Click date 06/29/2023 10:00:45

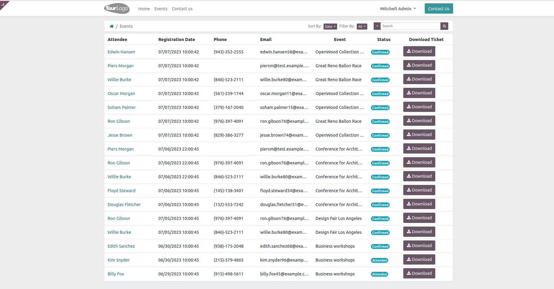[x=179, y=274]
